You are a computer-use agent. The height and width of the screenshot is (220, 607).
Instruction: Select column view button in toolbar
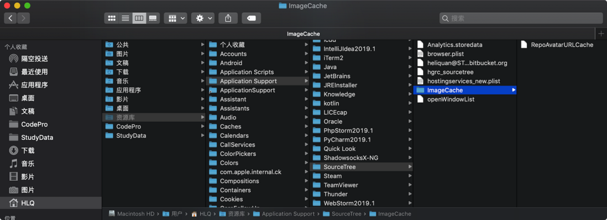coord(139,18)
